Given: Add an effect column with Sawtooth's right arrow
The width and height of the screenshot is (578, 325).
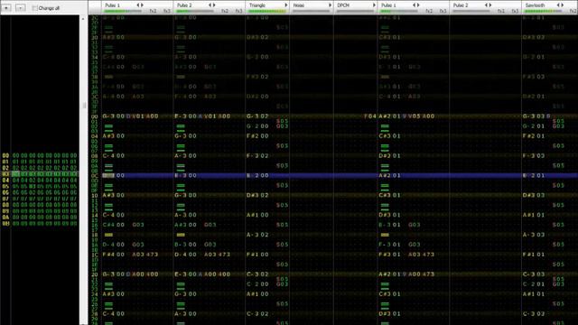Looking at the screenshot, I should click(x=562, y=5).
